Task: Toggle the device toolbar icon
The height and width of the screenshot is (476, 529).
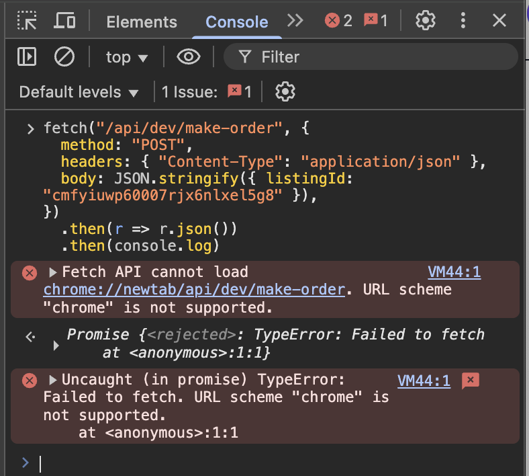Action: (x=64, y=21)
